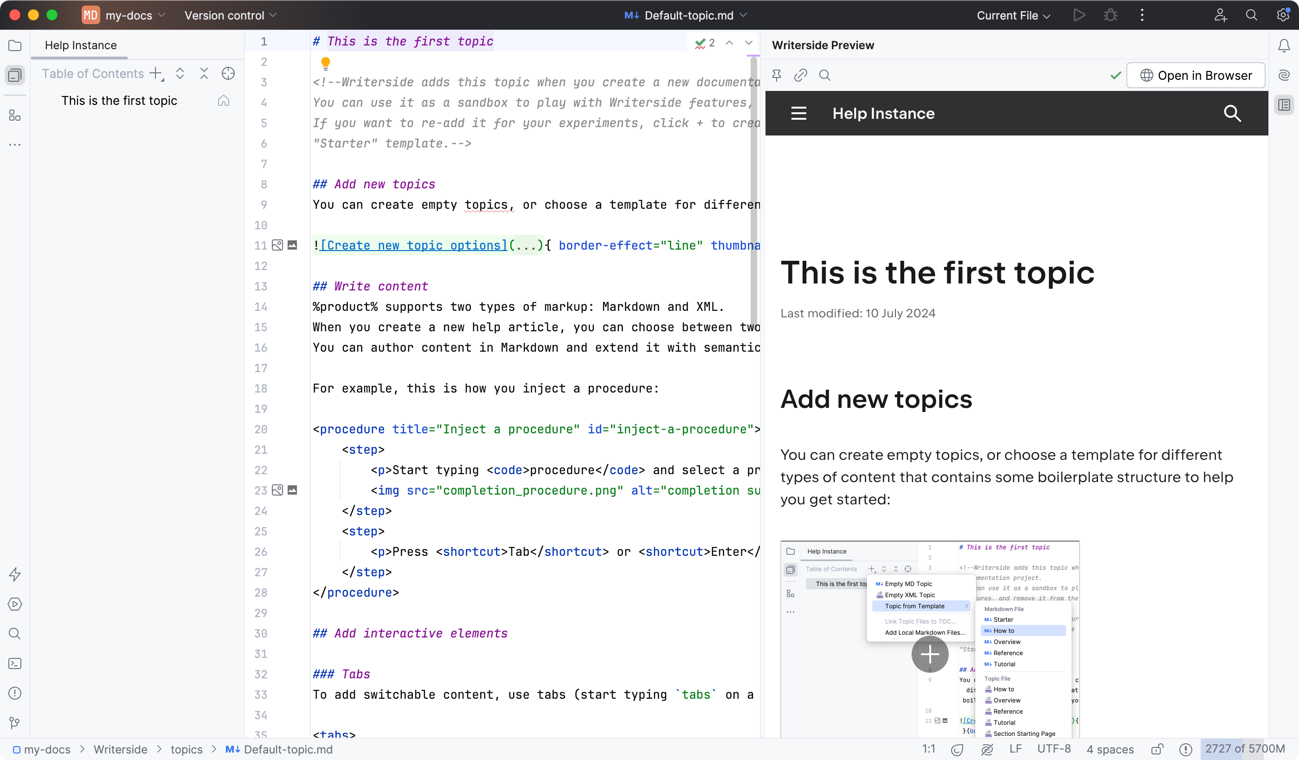Pin the Writerside Preview tab

[776, 75]
